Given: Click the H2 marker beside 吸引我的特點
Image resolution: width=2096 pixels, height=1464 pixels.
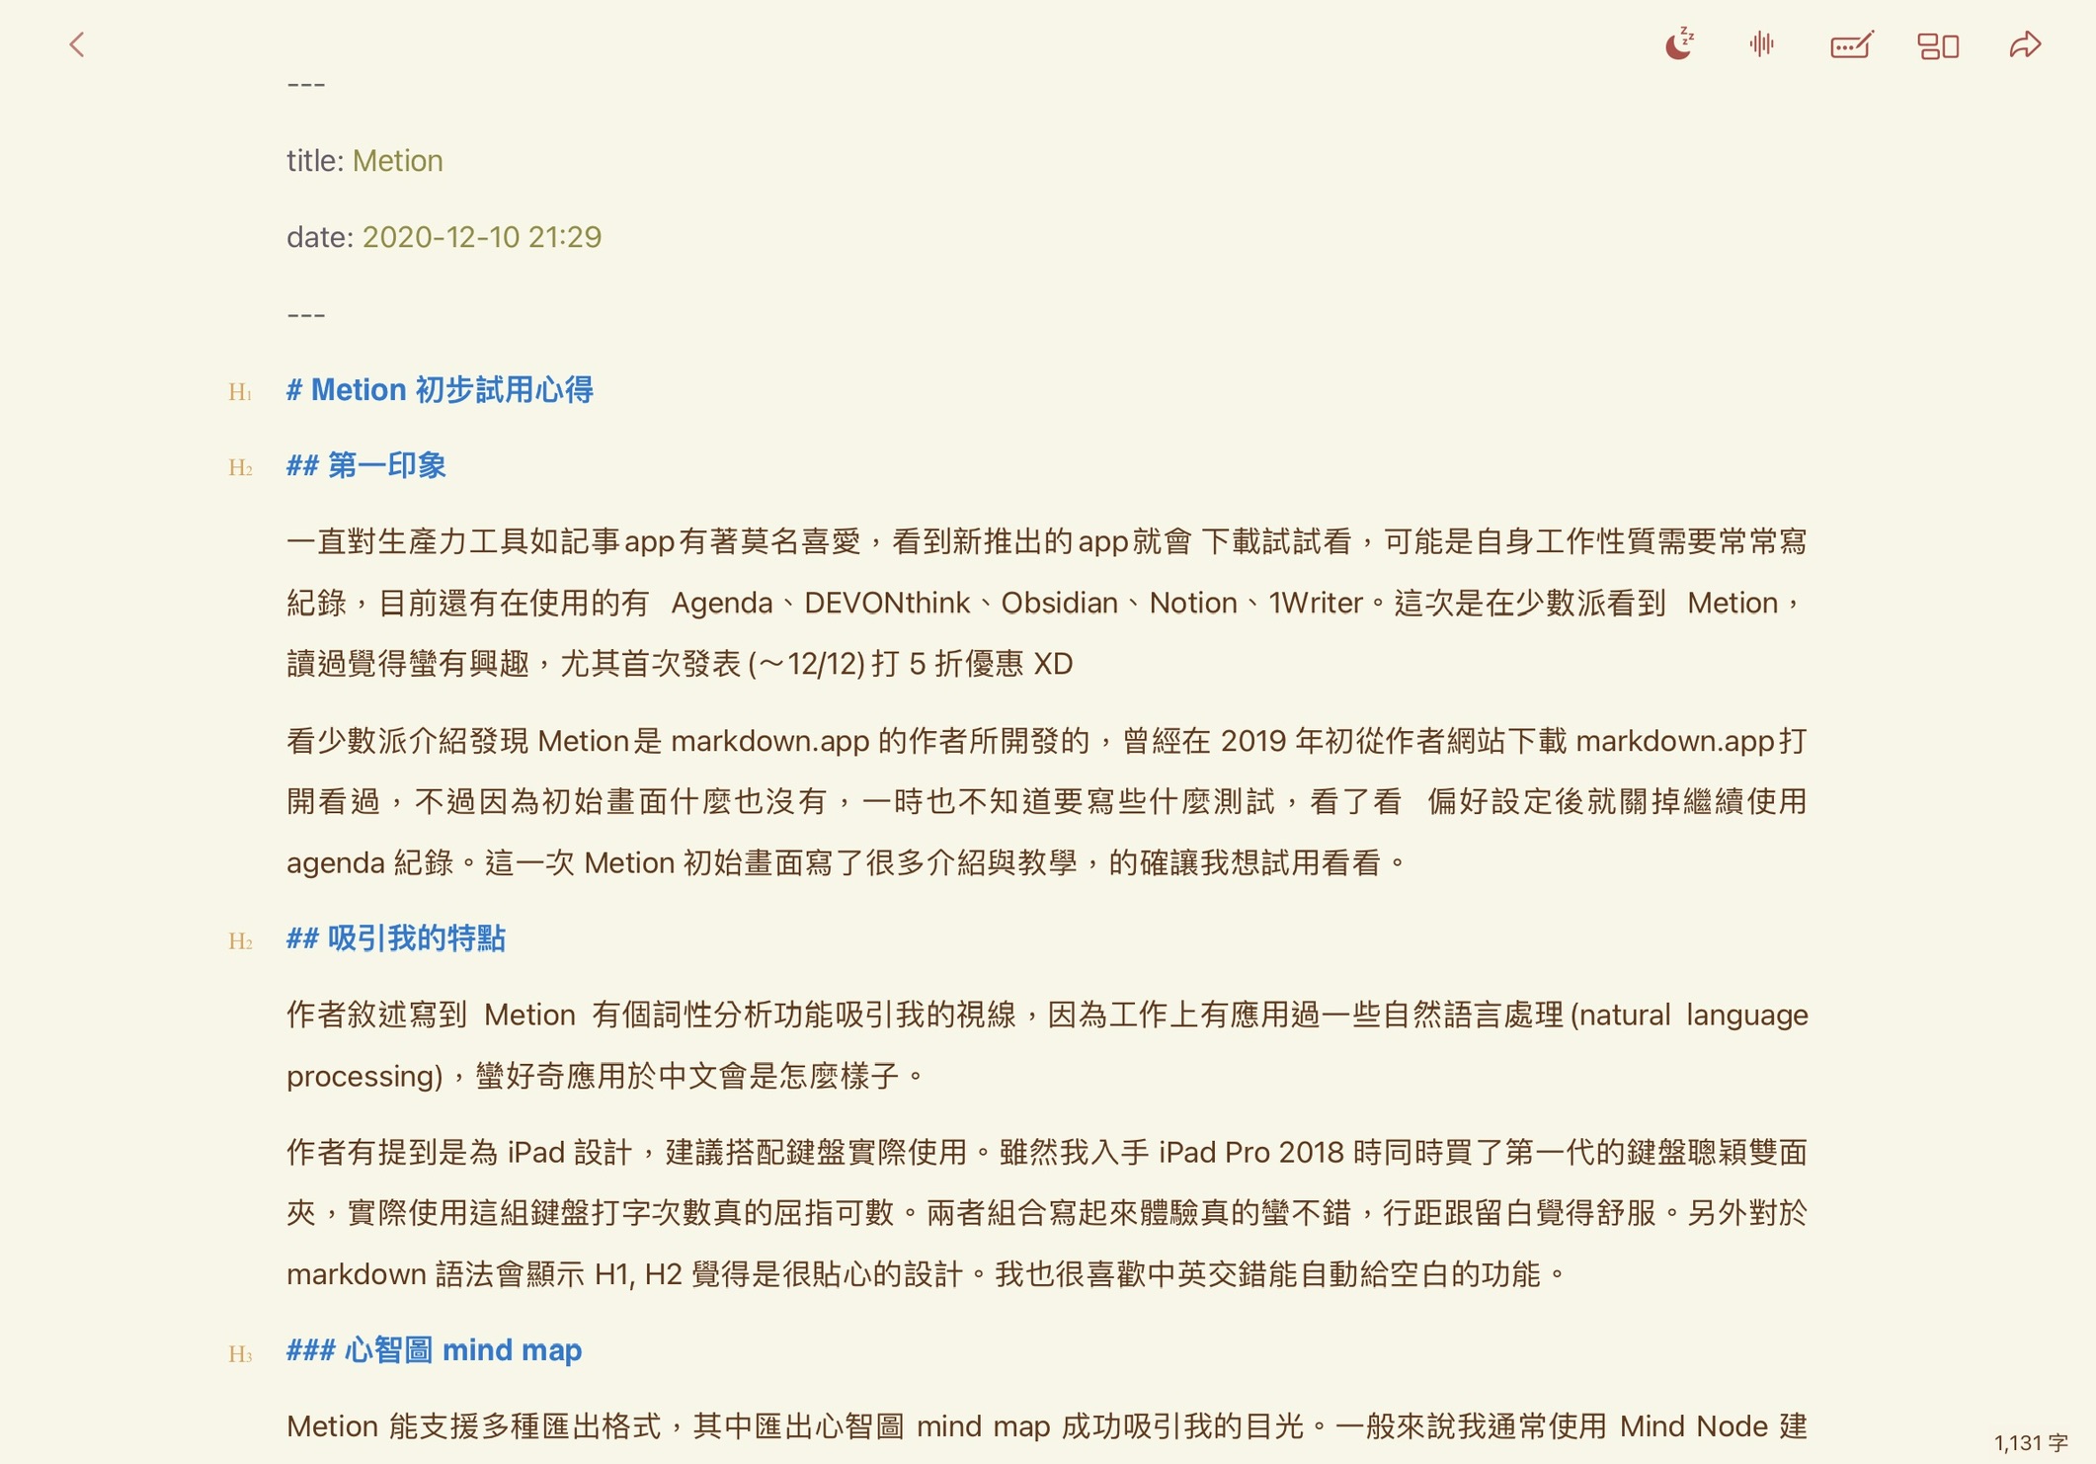Looking at the screenshot, I should point(240,940).
